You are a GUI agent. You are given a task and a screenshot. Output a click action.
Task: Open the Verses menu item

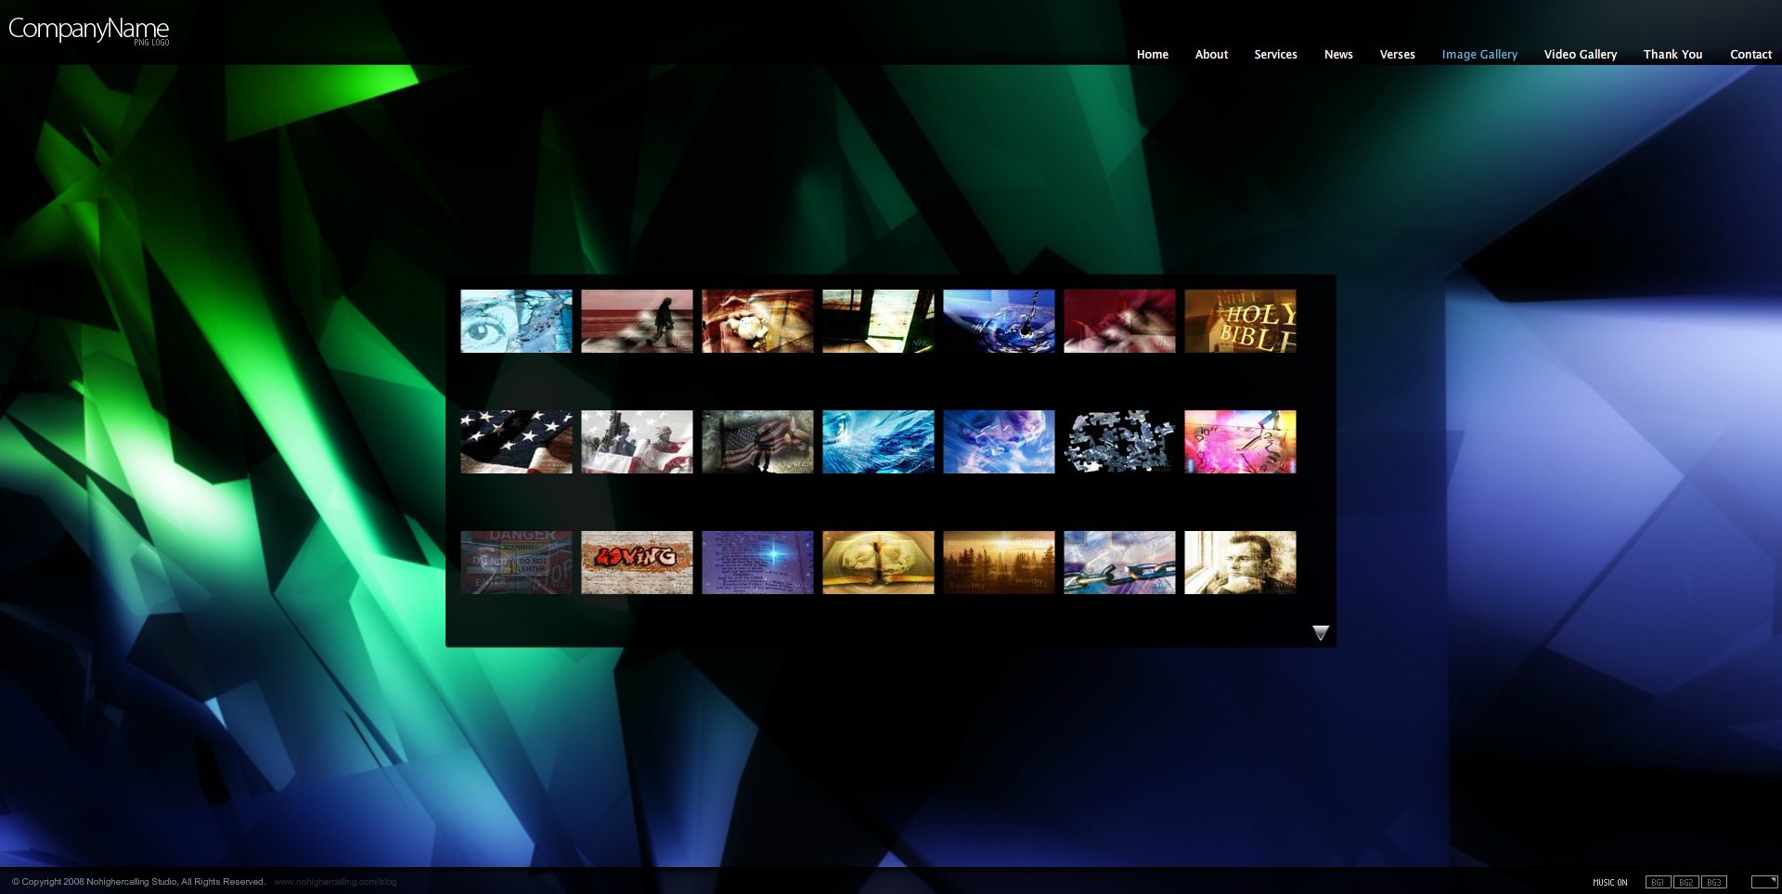point(1397,55)
